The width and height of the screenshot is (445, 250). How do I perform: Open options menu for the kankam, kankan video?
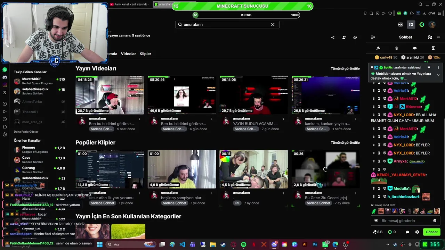coord(356,119)
